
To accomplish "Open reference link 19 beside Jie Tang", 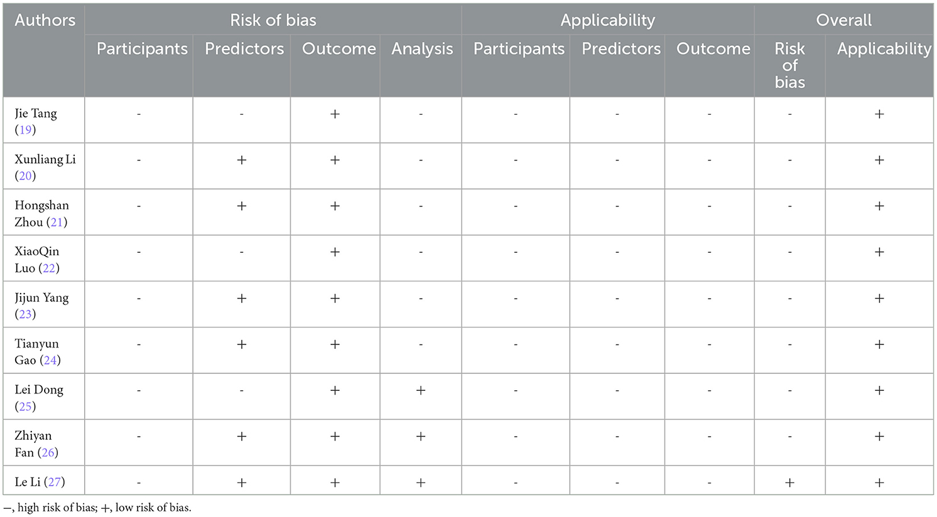I will coord(25,130).
